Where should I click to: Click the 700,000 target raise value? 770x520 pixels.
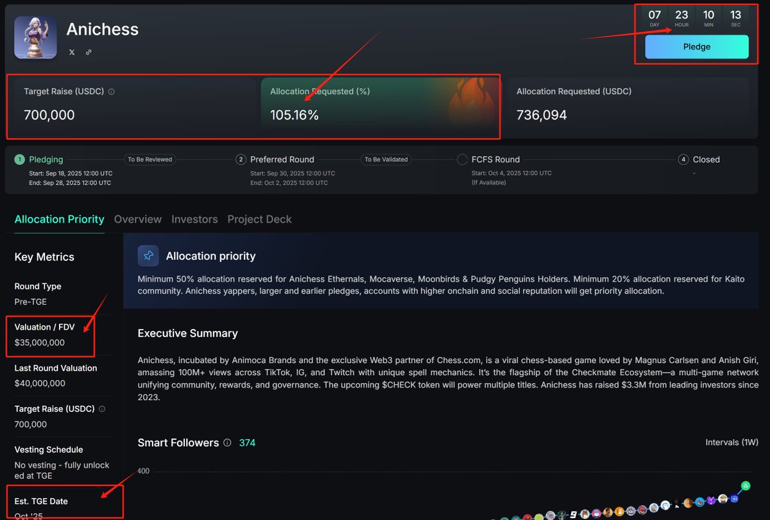coord(49,115)
